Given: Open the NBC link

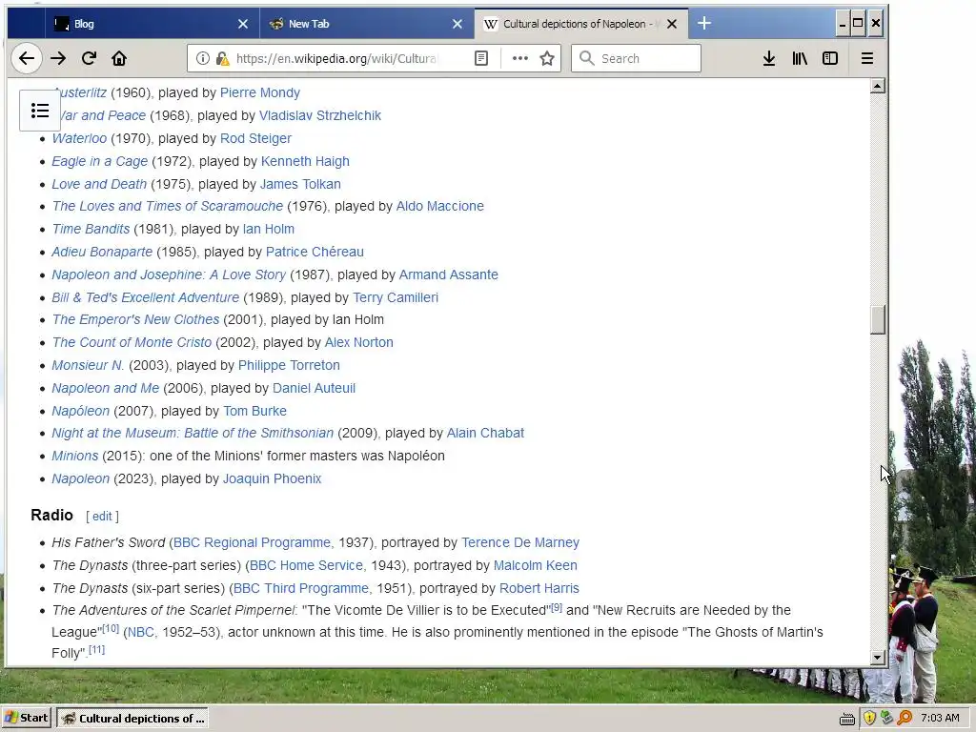Looking at the screenshot, I should 140,633.
